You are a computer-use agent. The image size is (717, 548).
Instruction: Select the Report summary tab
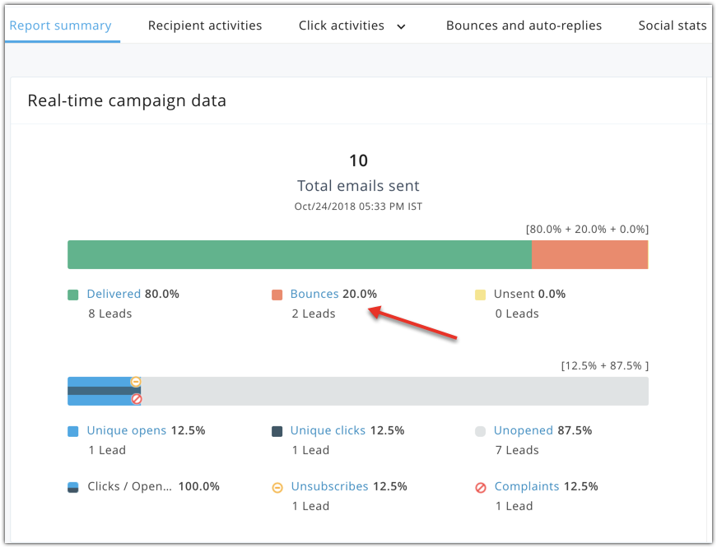(x=60, y=26)
